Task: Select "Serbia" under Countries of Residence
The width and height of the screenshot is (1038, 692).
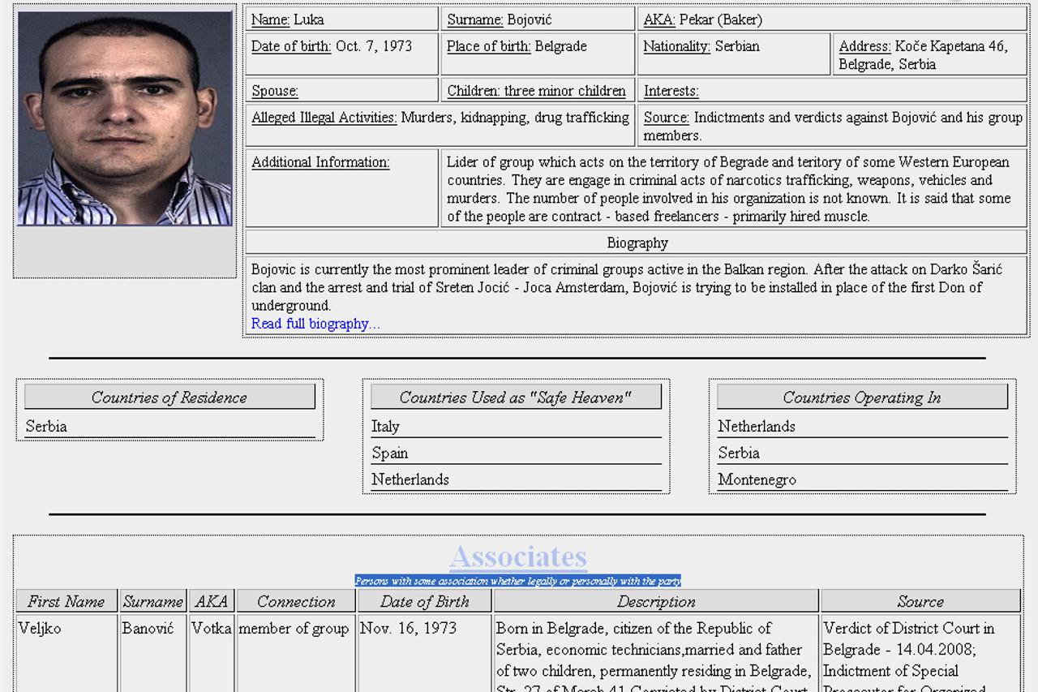Action: (169, 426)
